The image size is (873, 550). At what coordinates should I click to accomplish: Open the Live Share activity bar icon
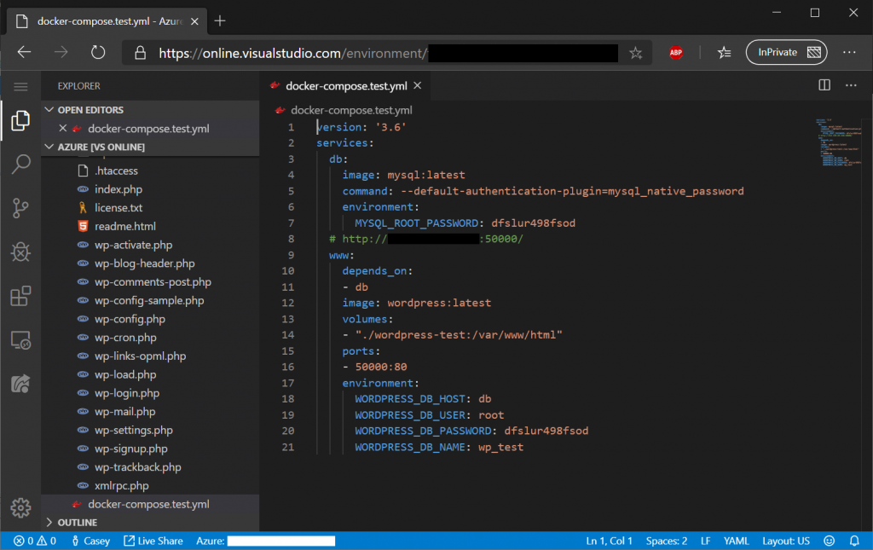[20, 384]
